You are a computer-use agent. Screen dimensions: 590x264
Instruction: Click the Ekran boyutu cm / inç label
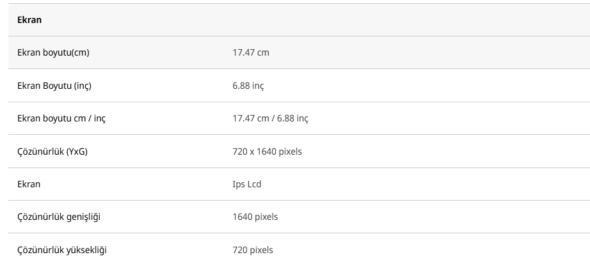(x=61, y=118)
